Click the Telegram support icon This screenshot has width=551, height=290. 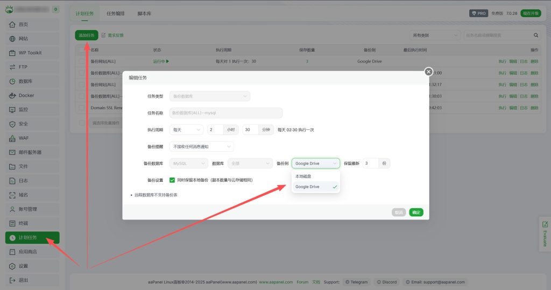tap(348, 282)
